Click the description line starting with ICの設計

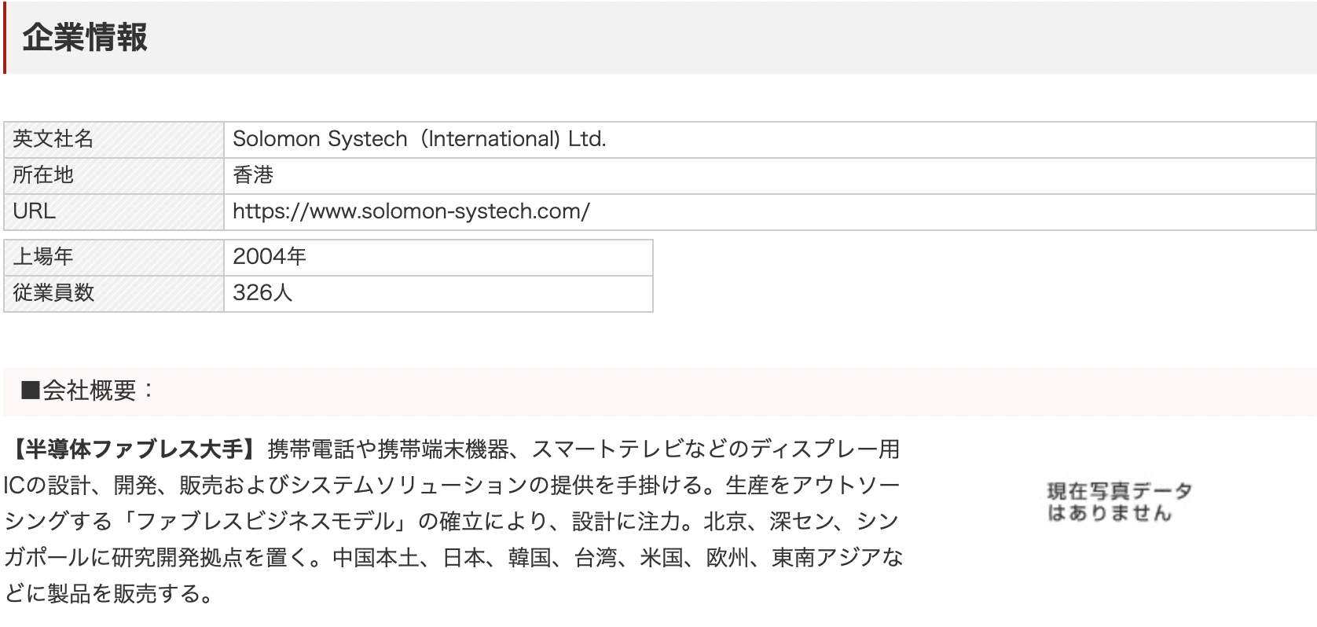pos(452,486)
